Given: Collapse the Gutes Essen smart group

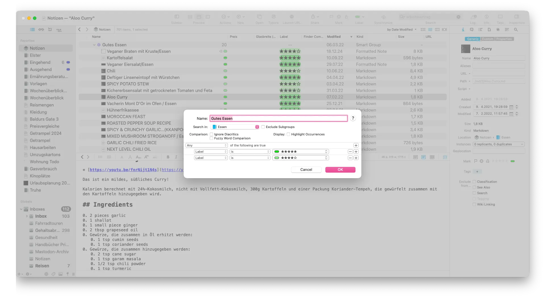Looking at the screenshot, I should (x=94, y=45).
